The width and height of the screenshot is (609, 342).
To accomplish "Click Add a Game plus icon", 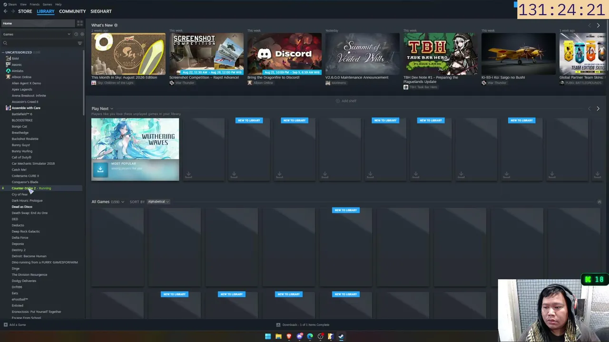I will coord(5,325).
